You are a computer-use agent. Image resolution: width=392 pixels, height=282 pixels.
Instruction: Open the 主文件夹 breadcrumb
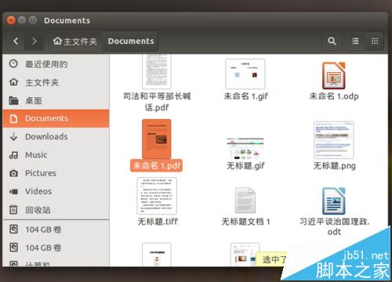(x=75, y=41)
